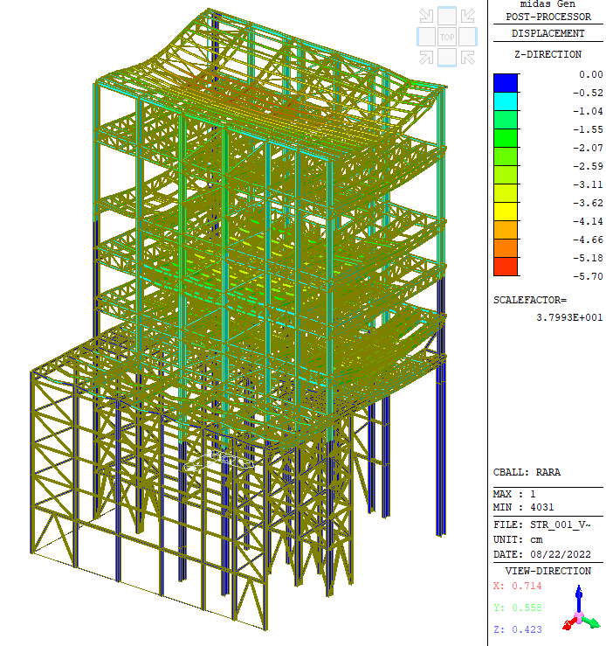Click the red legend swatch near -5.70
Image resolution: width=606 pixels, height=646 pixels.
506,267
